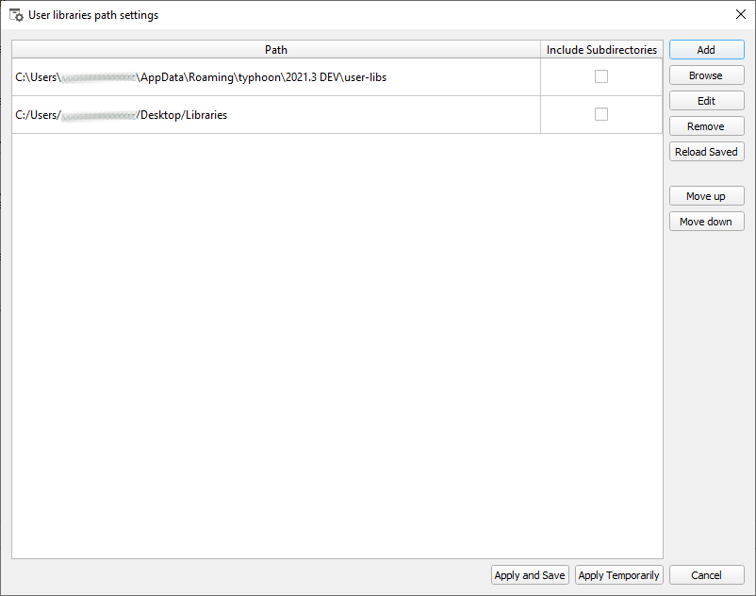
Task: Choose Apply Temporarily
Action: pos(619,575)
